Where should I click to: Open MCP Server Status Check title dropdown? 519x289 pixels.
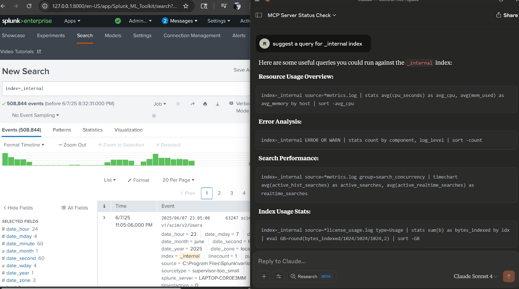coord(302,15)
